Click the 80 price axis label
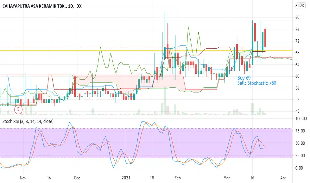Screen dimensions: 310x183 [297, 17]
